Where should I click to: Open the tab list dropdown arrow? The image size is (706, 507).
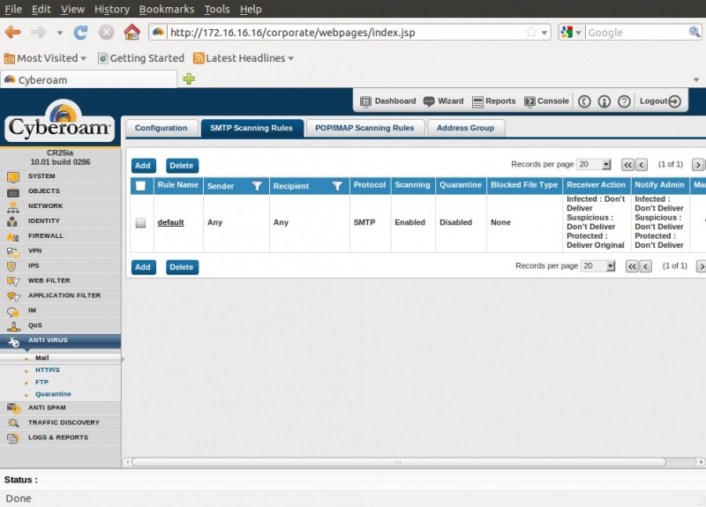point(696,79)
